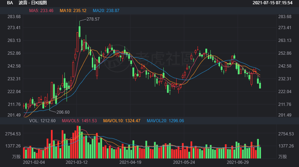This screenshot has width=299, height=167.
Task: Click the left axis price 283.68
Action: [x=14, y=17]
